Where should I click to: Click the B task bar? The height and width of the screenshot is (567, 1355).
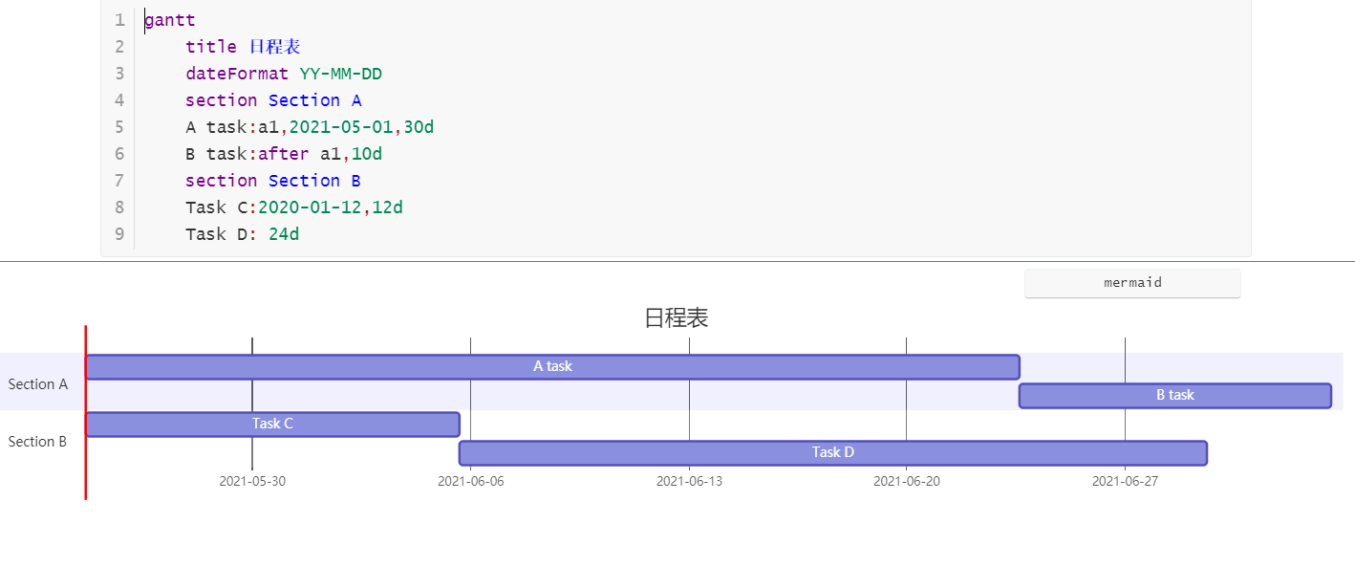(x=1174, y=395)
